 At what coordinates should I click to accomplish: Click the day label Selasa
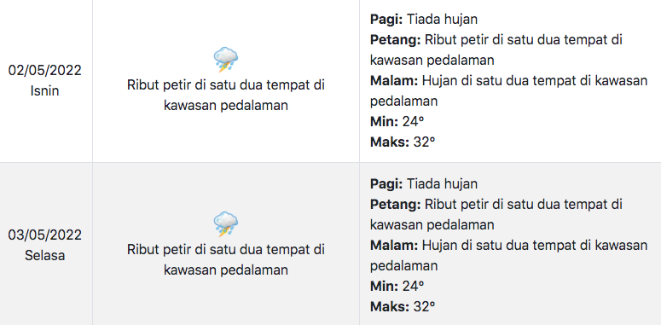pos(44,255)
